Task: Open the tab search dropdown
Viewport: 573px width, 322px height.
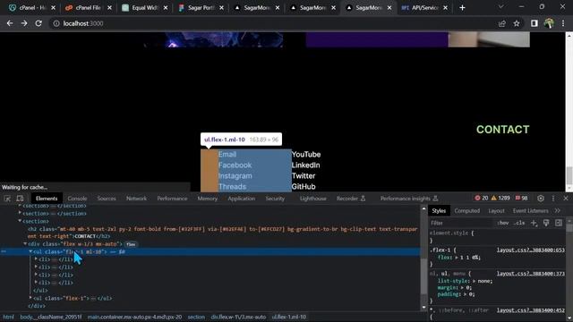Action: (501, 7)
